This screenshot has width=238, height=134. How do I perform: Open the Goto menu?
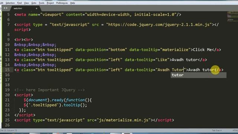34,3
